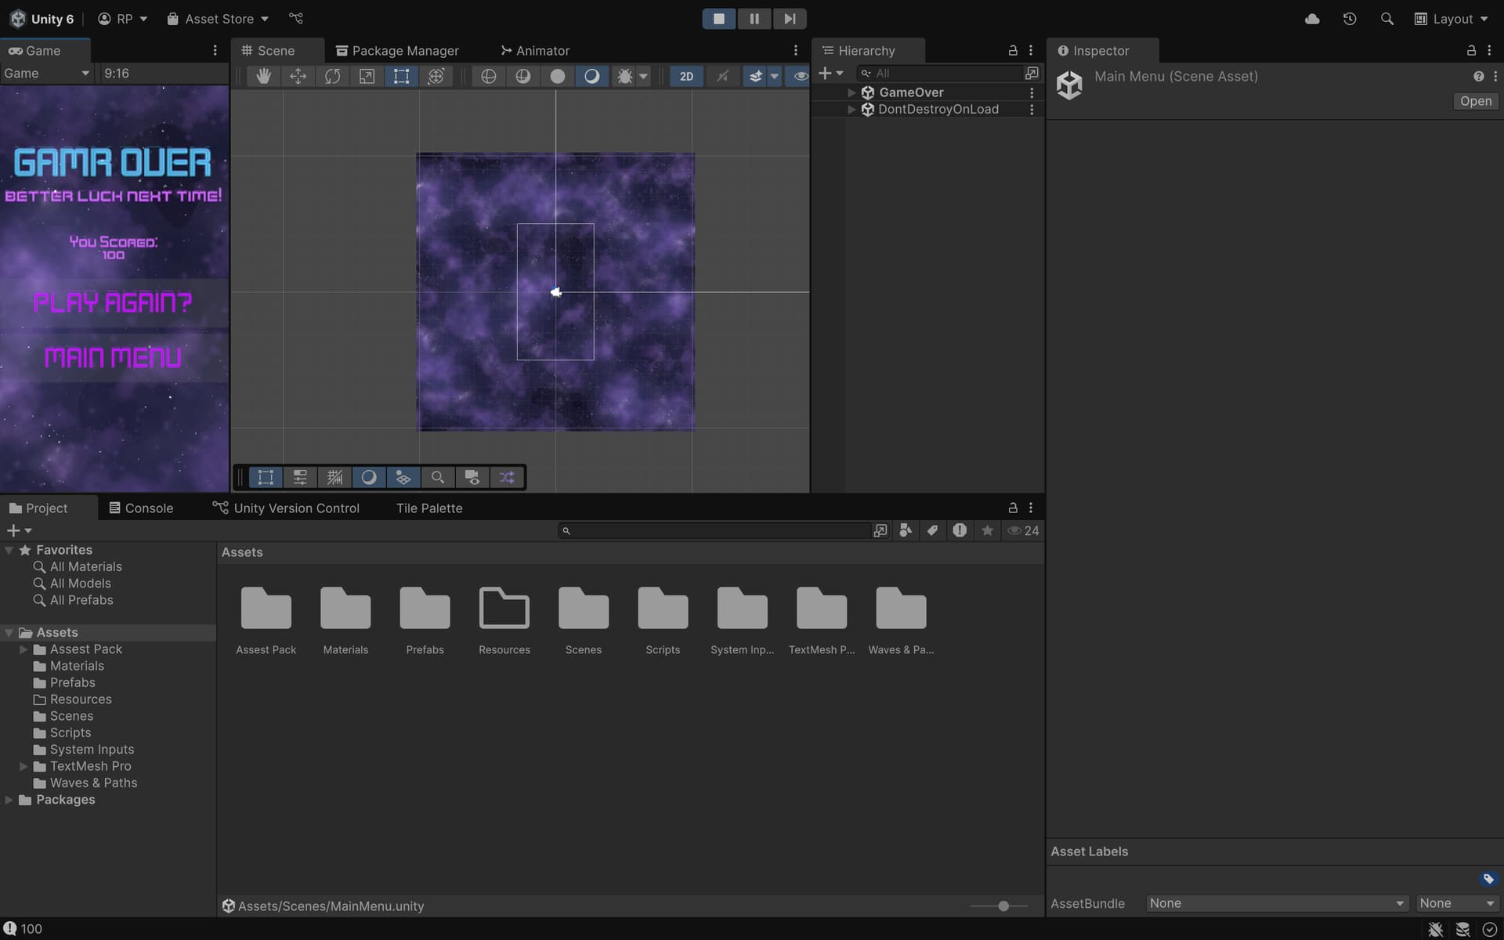
Task: Adjust the asset icon size slider
Action: pyautogui.click(x=1003, y=906)
